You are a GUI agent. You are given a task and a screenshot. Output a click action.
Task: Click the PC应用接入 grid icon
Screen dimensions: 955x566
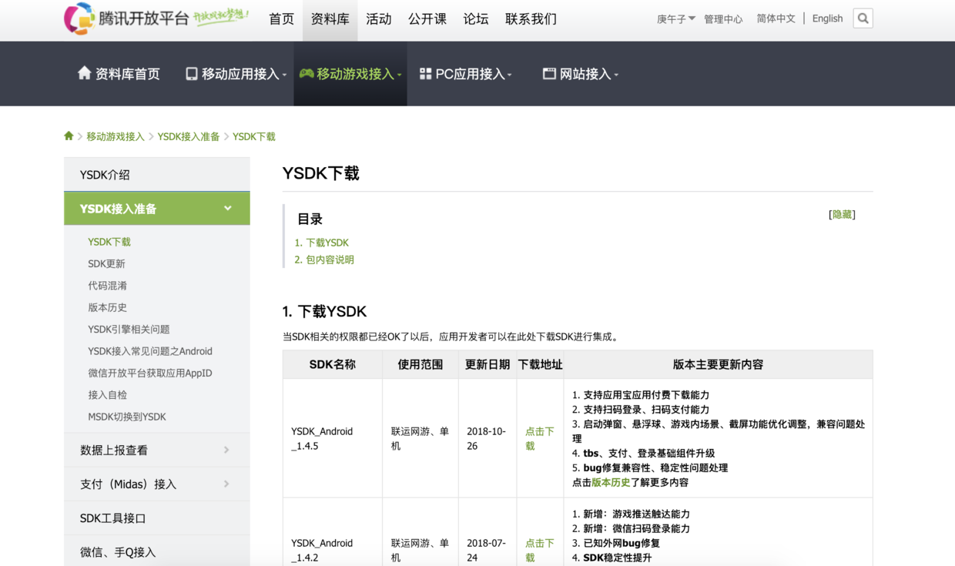425,74
